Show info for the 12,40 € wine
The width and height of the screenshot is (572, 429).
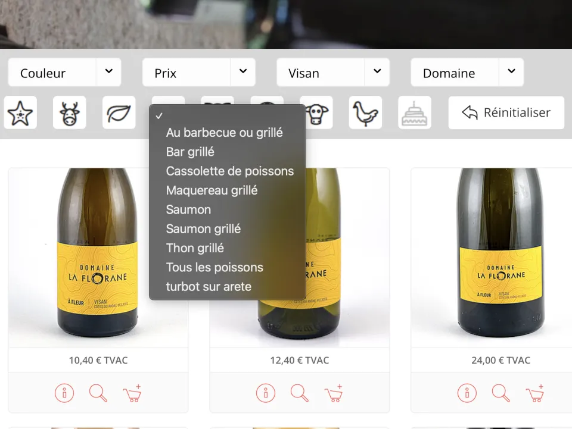266,393
